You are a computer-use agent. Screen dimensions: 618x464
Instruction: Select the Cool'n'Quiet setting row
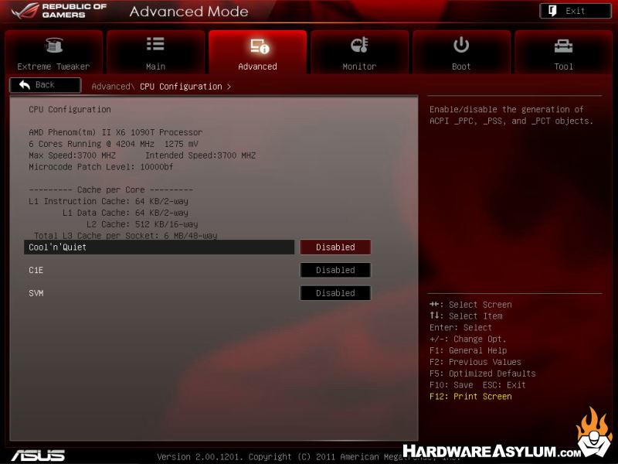(x=159, y=247)
